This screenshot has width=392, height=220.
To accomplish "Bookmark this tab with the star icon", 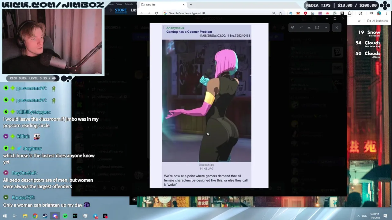I will point(280,13).
